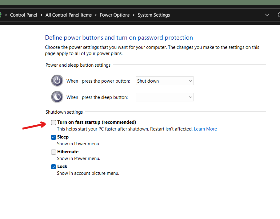
Task: Uncheck the Sleep checkbox
Action: (x=54, y=137)
